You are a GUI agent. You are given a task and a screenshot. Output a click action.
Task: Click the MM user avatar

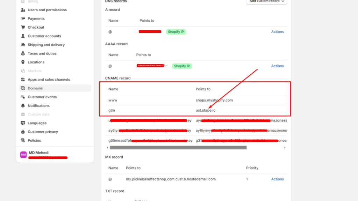coord(23,155)
